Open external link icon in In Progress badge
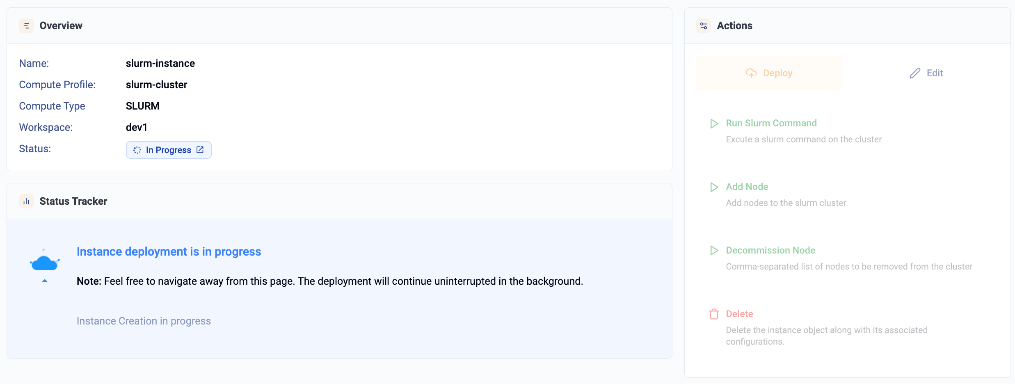 coord(200,150)
